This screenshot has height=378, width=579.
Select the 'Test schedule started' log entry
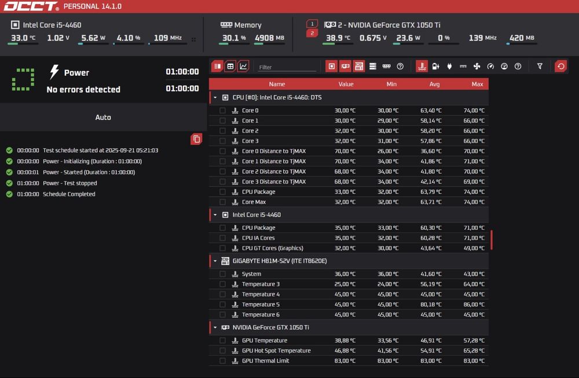click(100, 151)
